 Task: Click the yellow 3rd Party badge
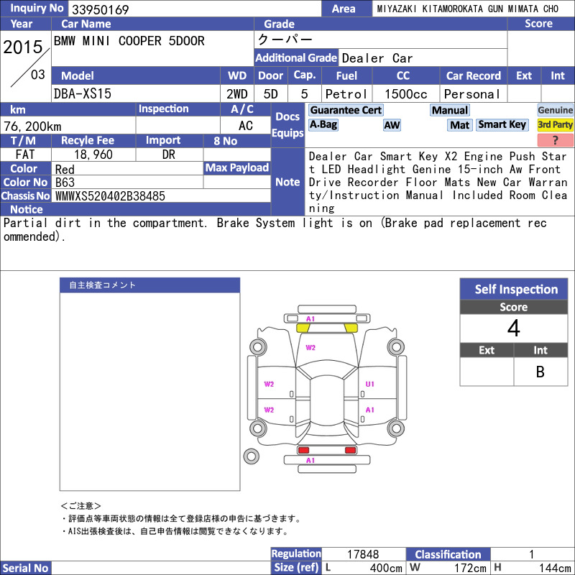pos(555,124)
